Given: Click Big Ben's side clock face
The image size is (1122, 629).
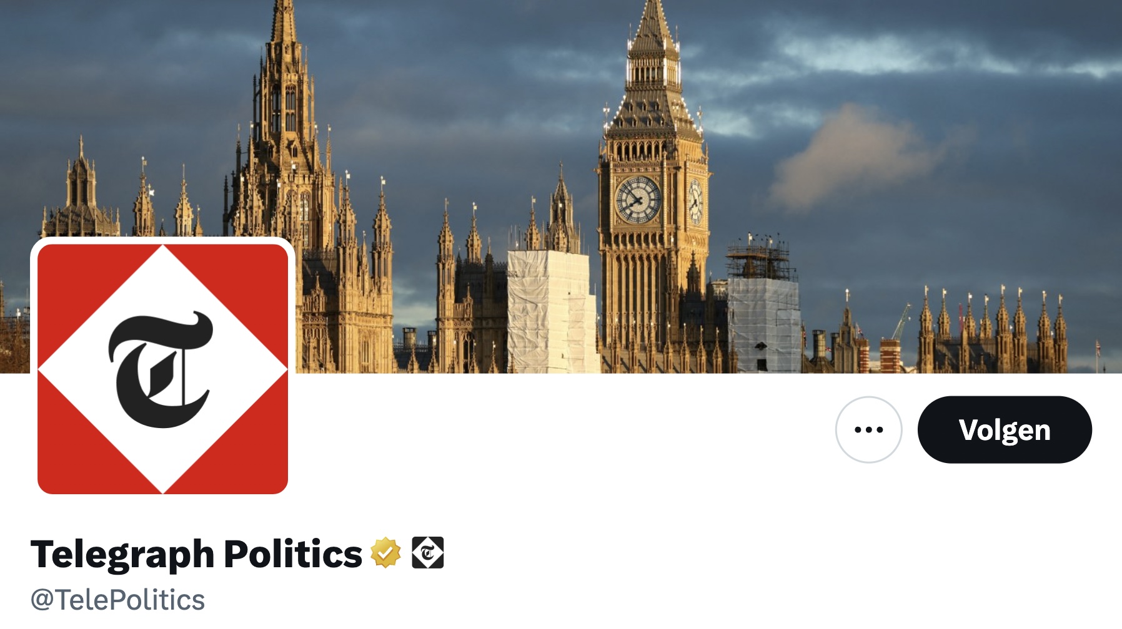Looking at the screenshot, I should [x=695, y=202].
